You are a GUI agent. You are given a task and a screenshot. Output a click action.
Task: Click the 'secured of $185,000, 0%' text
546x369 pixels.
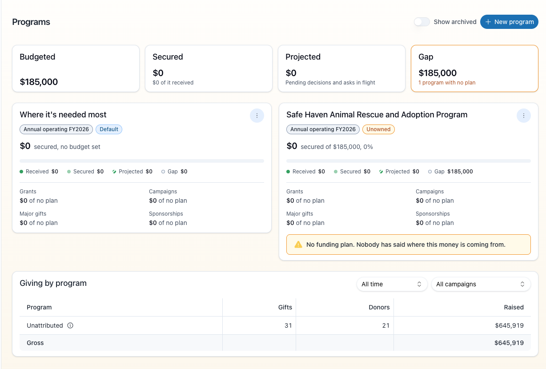point(337,147)
